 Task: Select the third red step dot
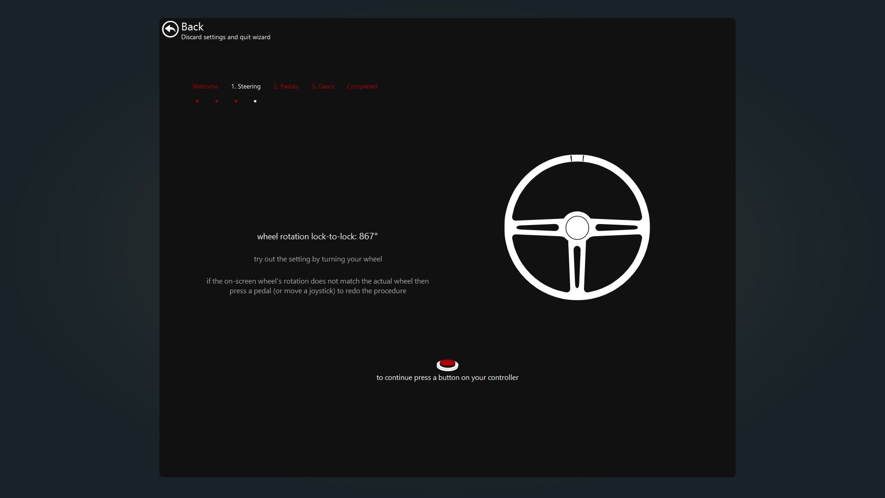236,101
